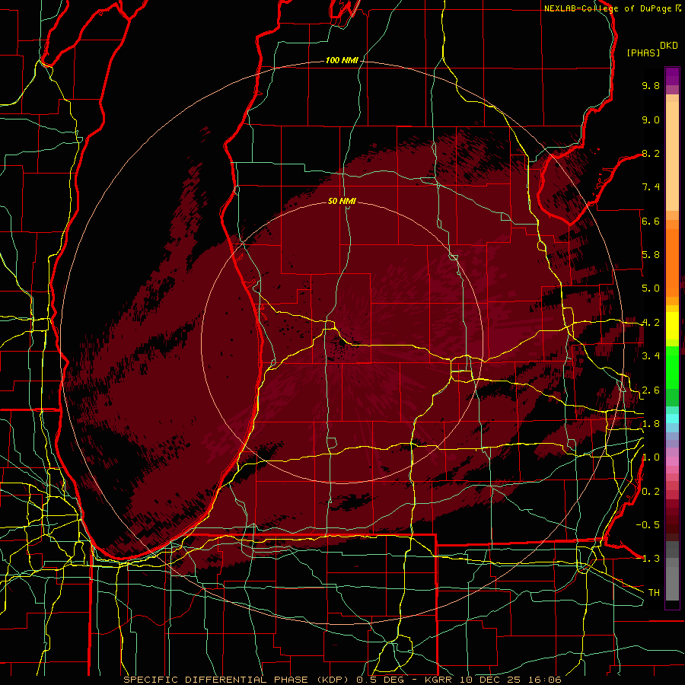Click the 9.8 scale value
The image size is (685, 685).
(651, 85)
